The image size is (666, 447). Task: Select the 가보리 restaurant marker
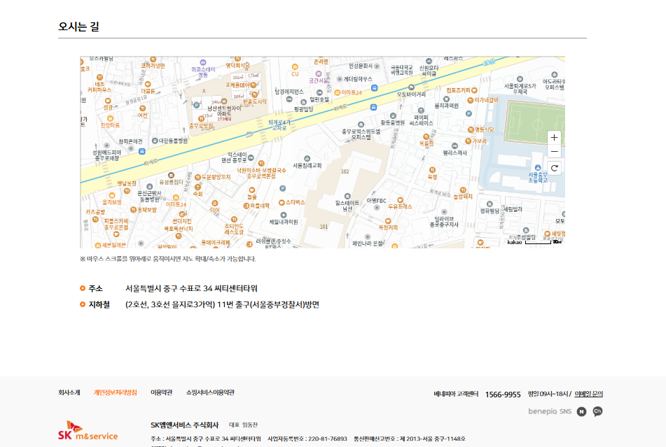tap(468, 141)
